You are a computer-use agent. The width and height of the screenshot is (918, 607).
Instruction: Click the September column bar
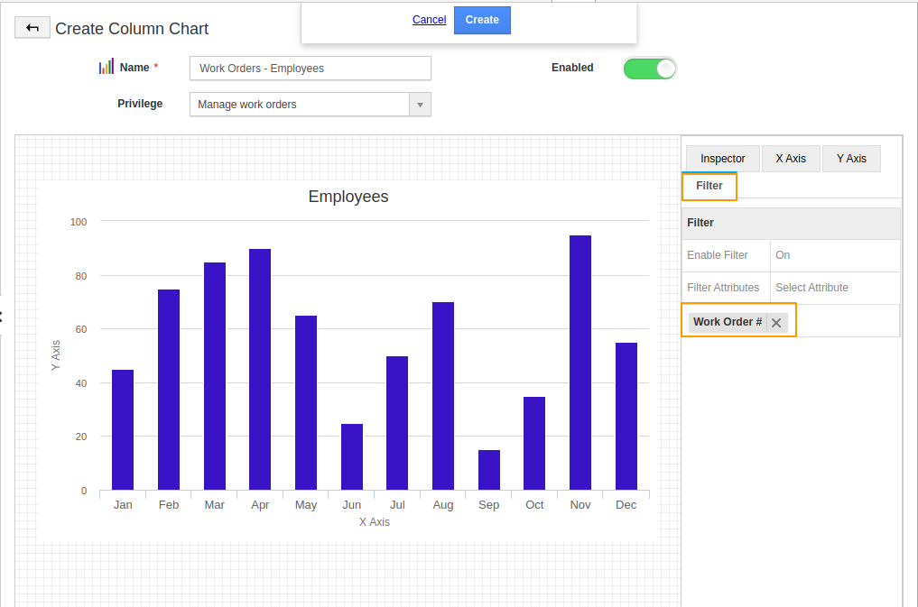(489, 470)
